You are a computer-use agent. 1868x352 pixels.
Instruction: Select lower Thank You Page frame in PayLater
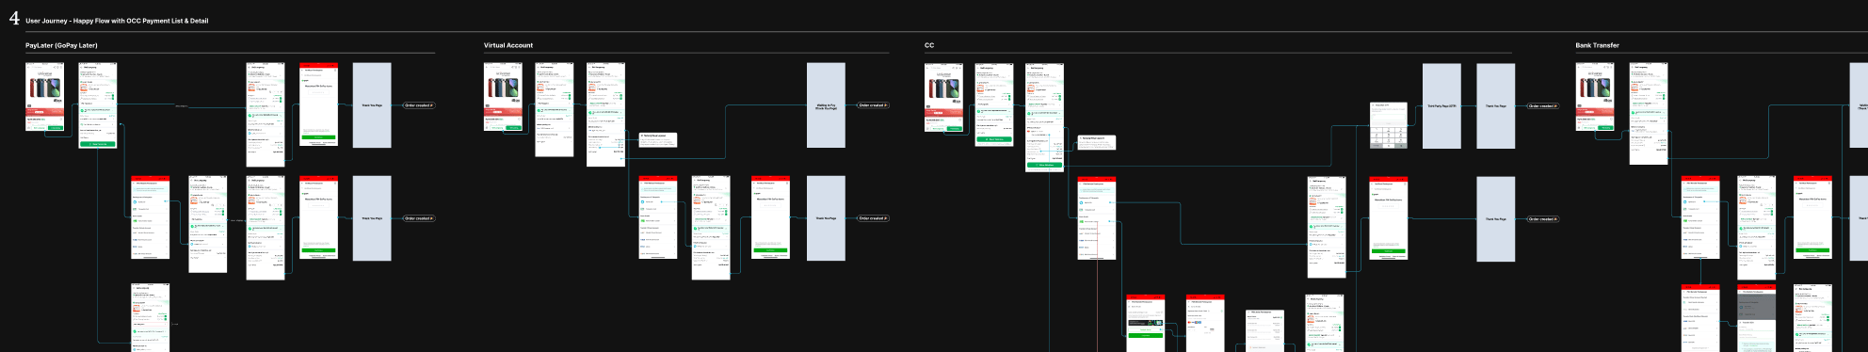(x=372, y=218)
